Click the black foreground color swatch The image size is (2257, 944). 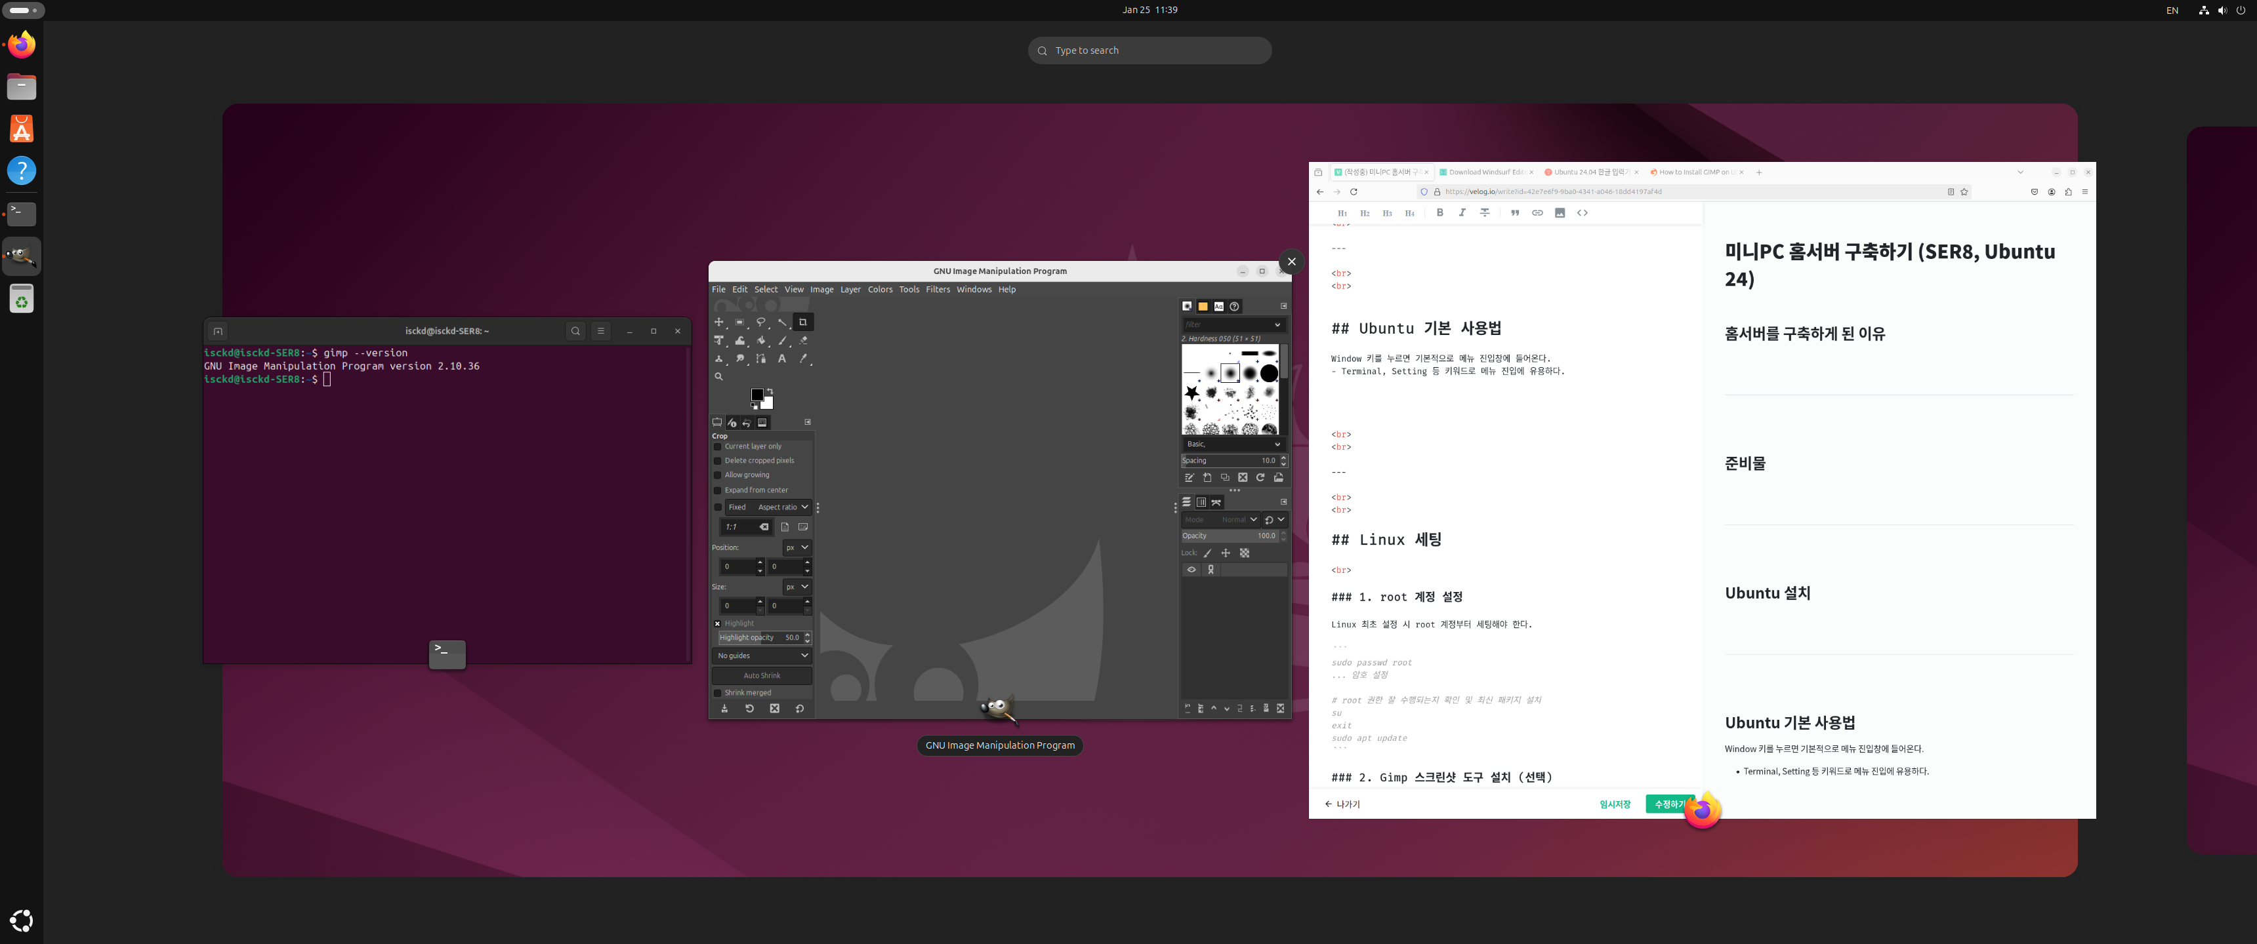(x=756, y=395)
